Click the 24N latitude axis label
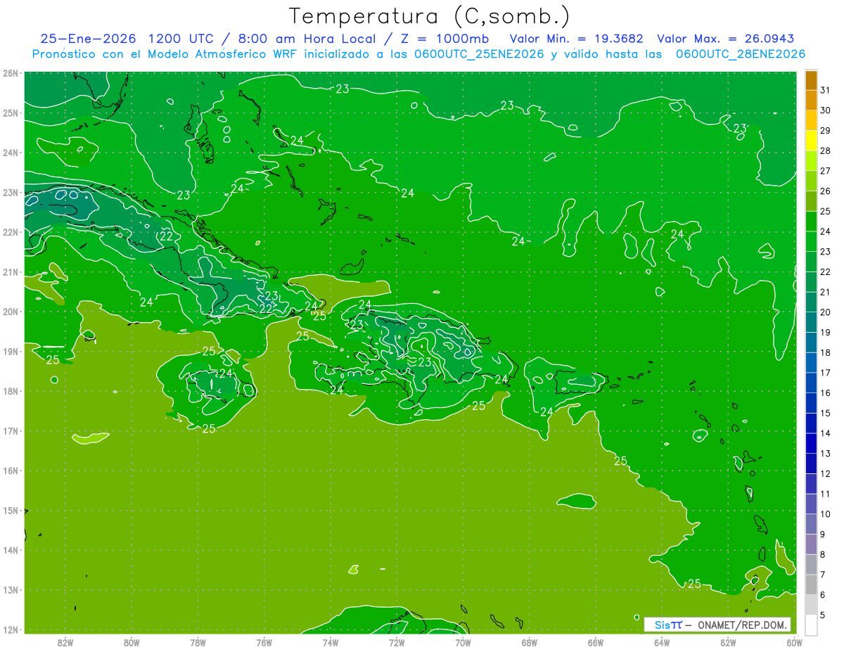 tap(11, 153)
